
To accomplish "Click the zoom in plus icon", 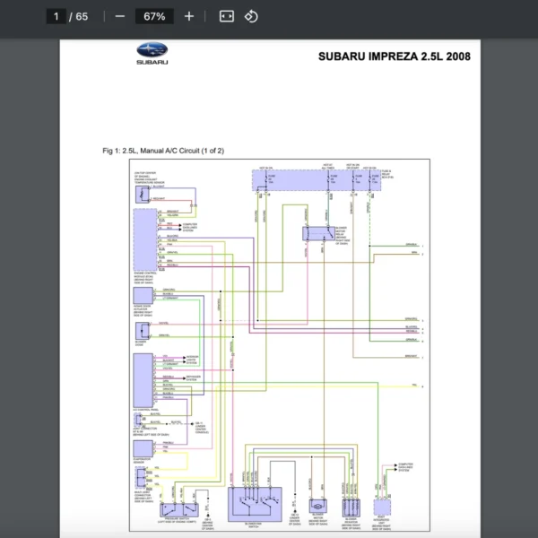I will pos(189,16).
